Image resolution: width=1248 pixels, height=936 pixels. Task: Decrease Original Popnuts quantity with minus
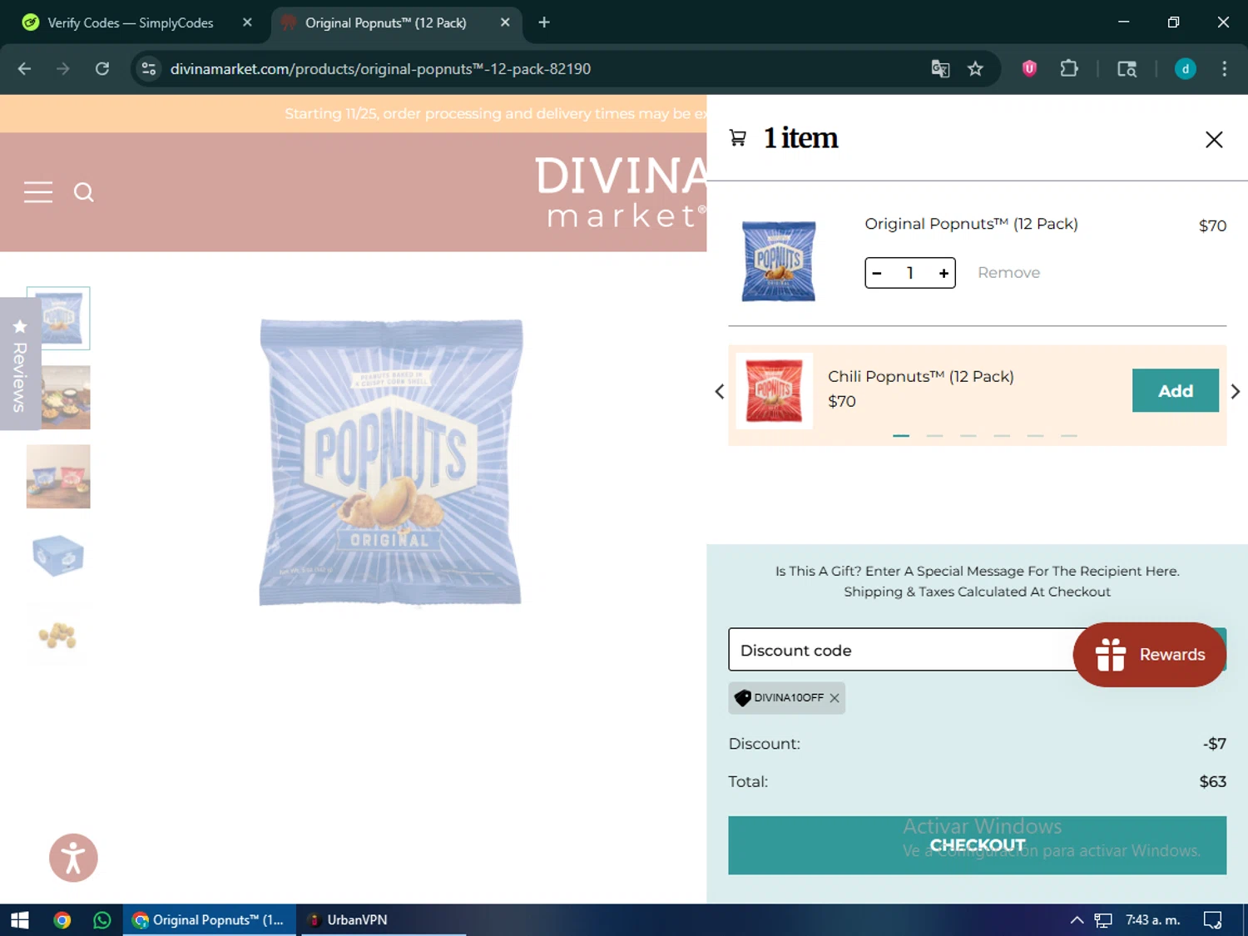pyautogui.click(x=877, y=273)
